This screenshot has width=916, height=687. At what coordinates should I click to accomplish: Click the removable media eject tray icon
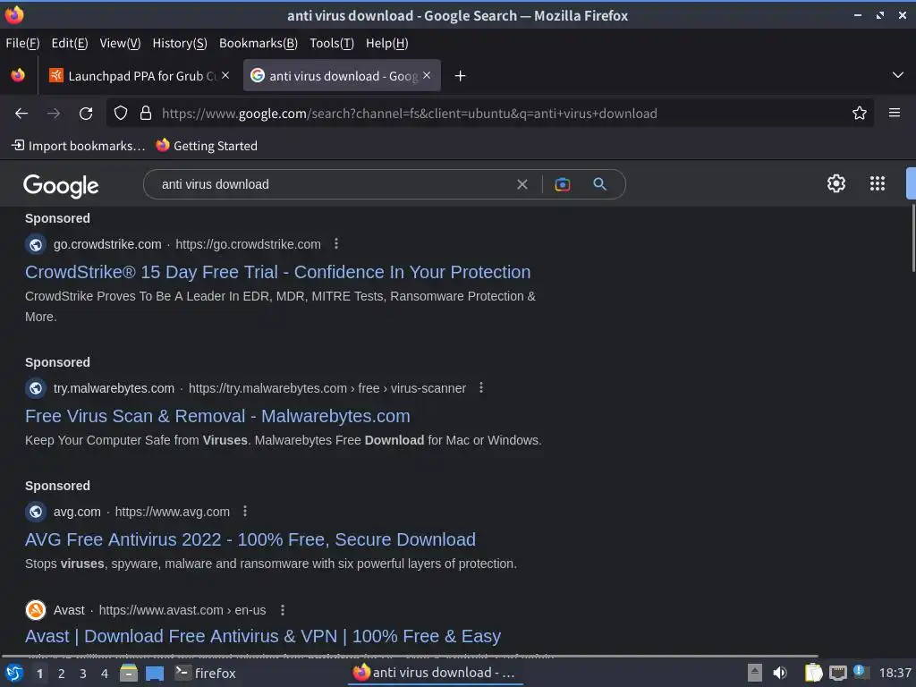click(755, 673)
